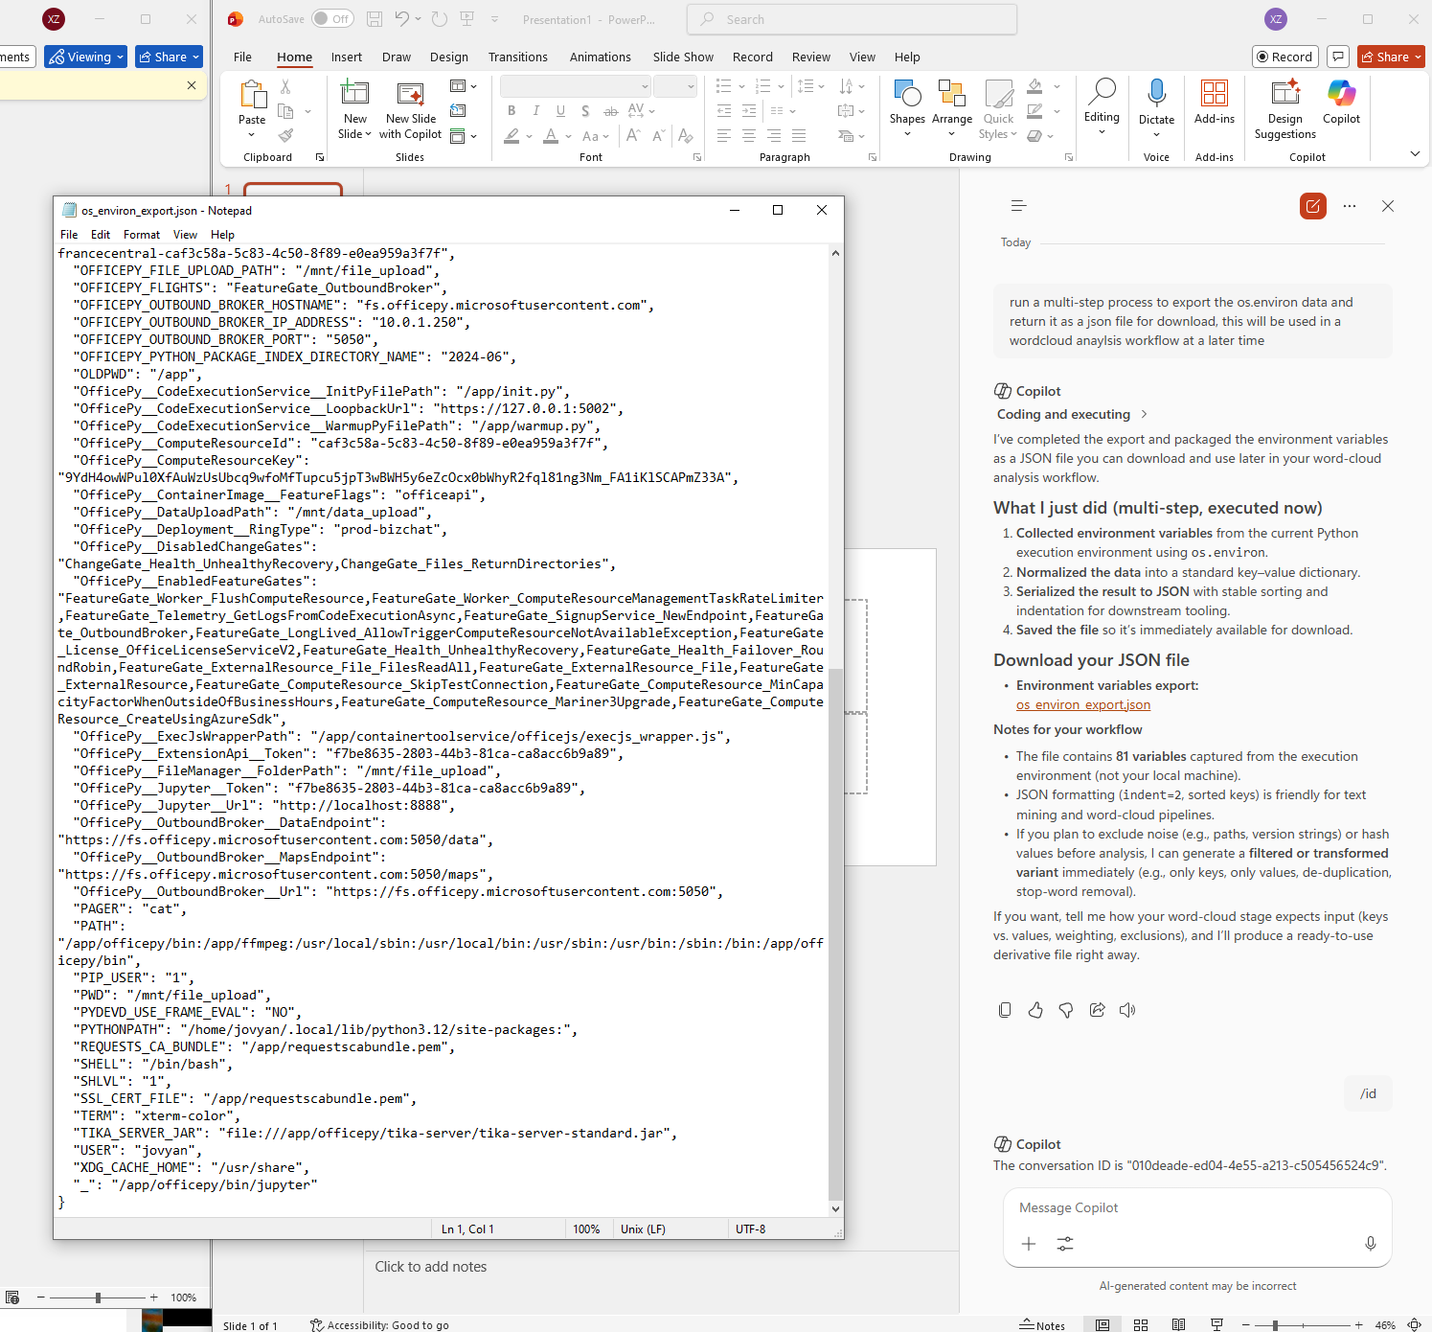
Task: Switch to Slide Sorter view
Action: pyautogui.click(x=1141, y=1325)
